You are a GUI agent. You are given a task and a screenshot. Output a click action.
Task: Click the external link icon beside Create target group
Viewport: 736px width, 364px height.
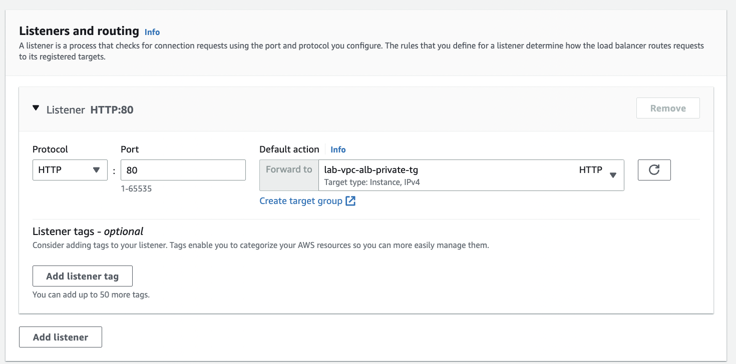click(x=350, y=201)
